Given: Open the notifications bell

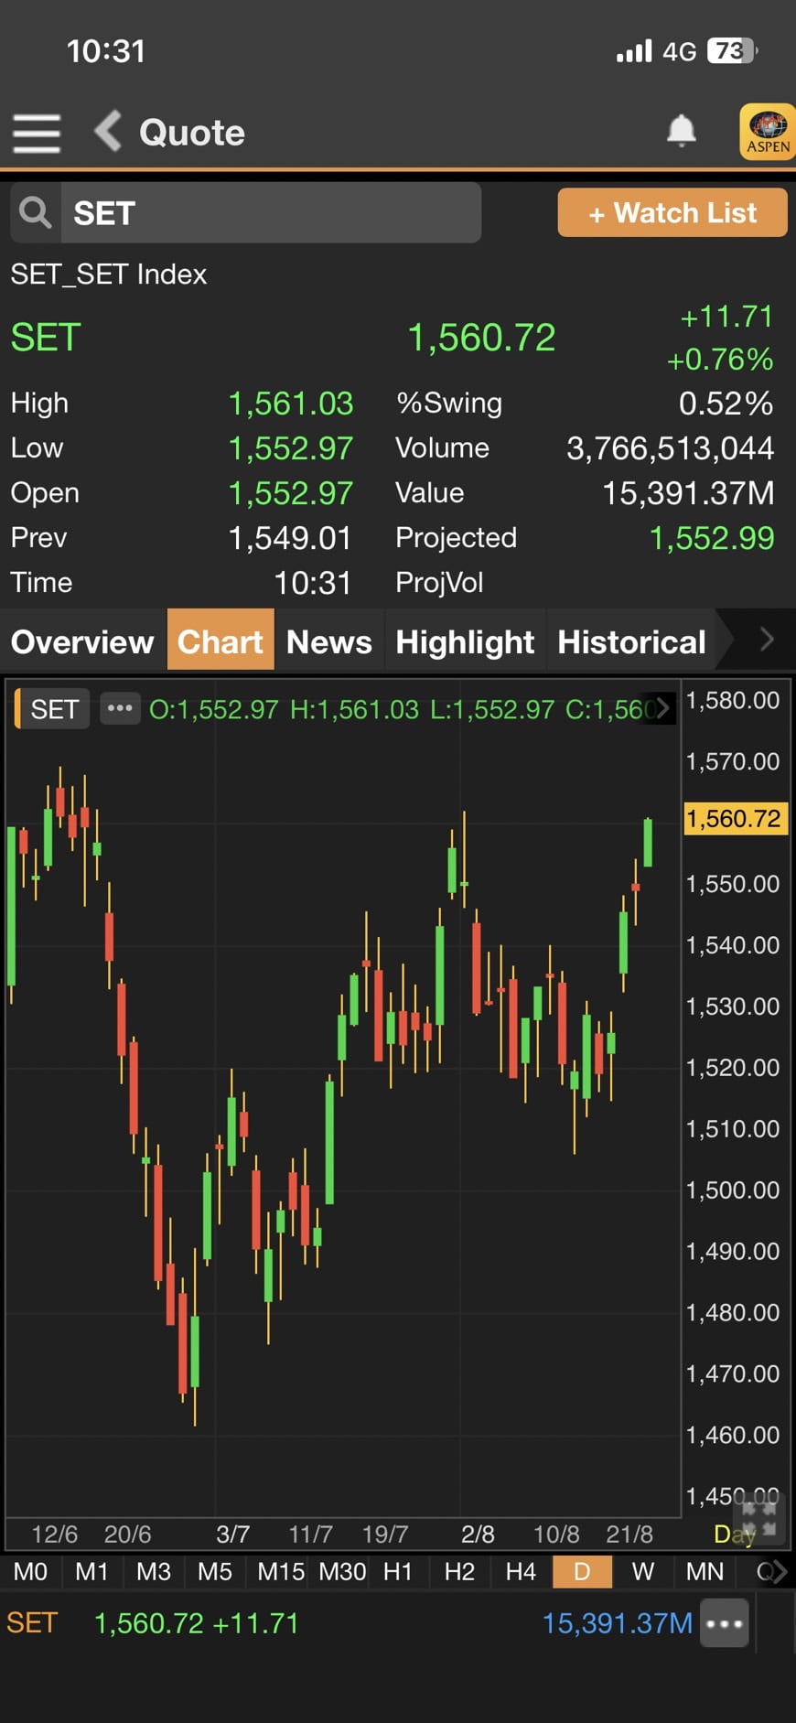Looking at the screenshot, I should (681, 131).
